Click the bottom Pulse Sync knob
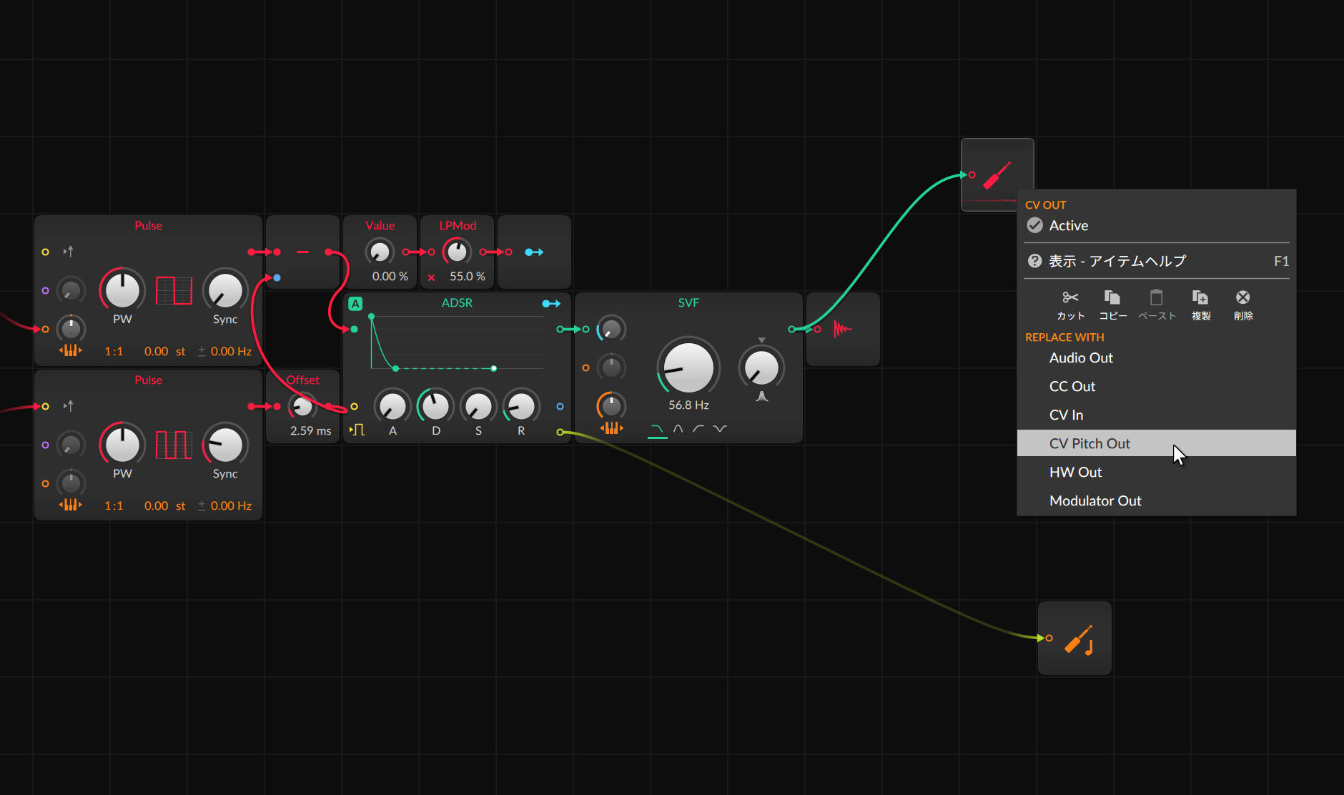 (x=225, y=445)
